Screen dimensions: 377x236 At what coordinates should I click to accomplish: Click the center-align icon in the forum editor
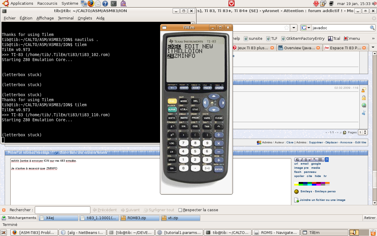(x=320, y=160)
